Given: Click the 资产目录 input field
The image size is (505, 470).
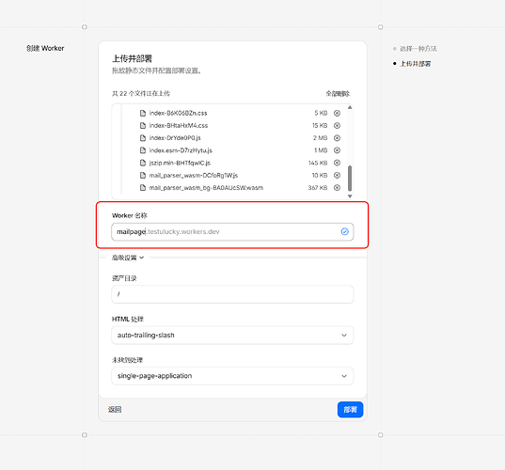Looking at the screenshot, I should pos(232,294).
